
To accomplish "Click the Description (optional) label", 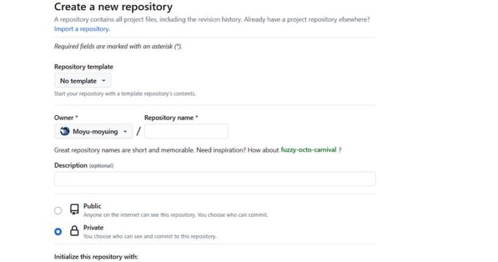I will 84,165.
